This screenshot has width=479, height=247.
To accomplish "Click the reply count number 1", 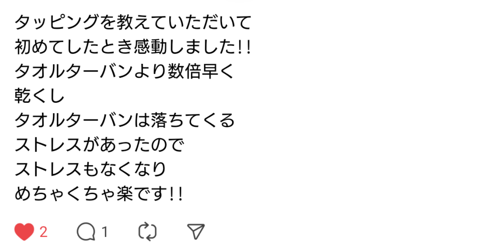I will [x=105, y=233].
